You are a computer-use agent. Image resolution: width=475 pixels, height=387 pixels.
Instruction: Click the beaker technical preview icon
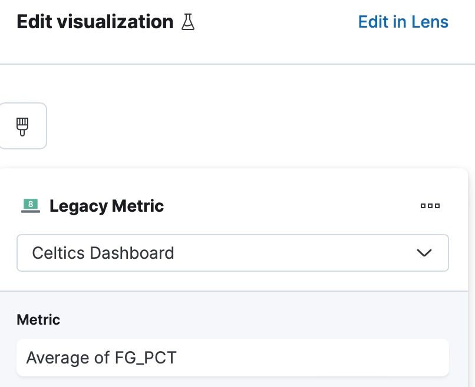188,22
